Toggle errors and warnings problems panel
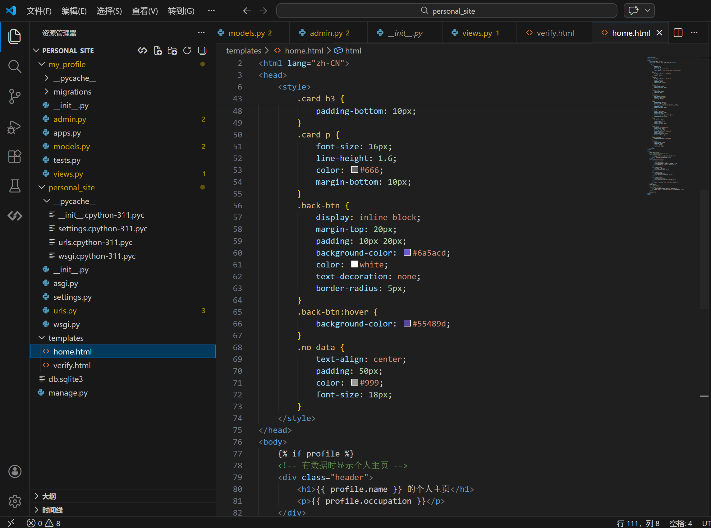The height and width of the screenshot is (528, 711). [x=44, y=523]
